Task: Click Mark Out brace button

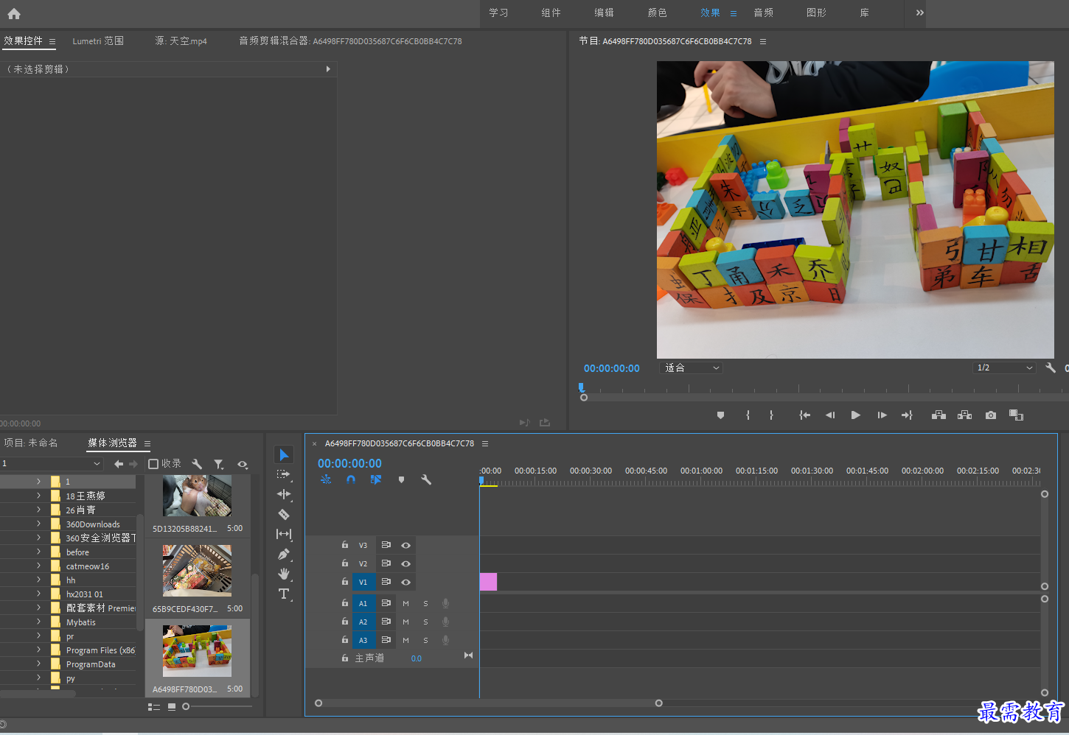Action: 771,415
